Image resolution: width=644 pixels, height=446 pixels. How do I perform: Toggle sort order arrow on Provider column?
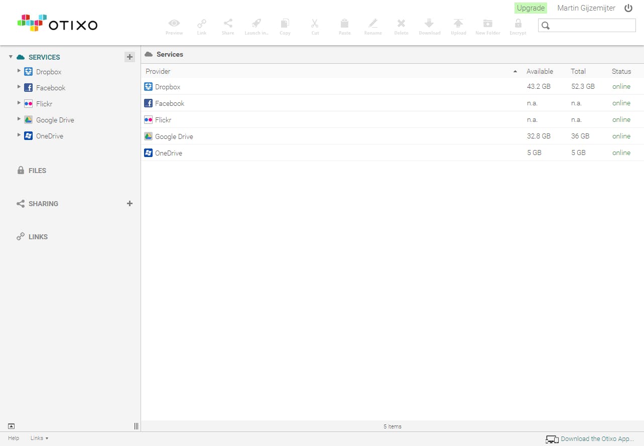(x=515, y=72)
